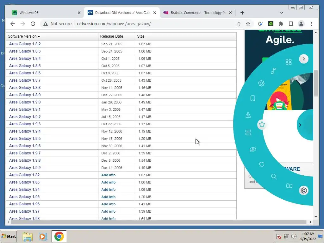
Task: Open Ares Galaxy 1.9.5 link
Action: (x=25, y=139)
